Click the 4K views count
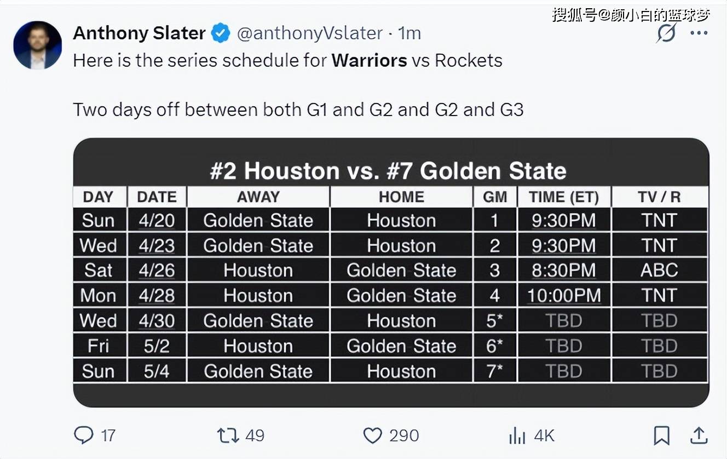Viewport: 727px width, 459px height. 544,435
